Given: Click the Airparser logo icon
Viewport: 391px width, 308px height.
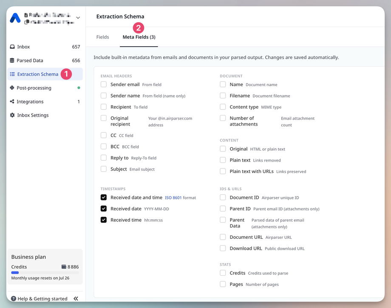Looking at the screenshot, I should pos(15,18).
